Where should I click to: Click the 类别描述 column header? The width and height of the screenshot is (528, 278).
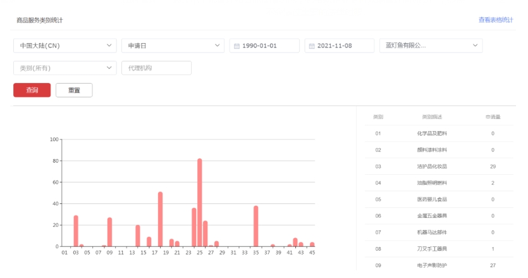432,117
